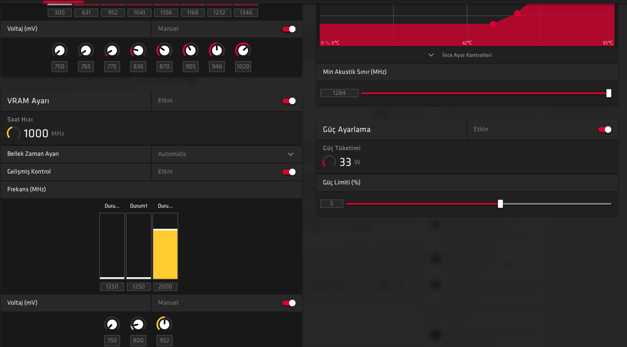Screen dimensions: 627x347
Task: Click the yellow VRAM voltage knob
Action: [165, 324]
